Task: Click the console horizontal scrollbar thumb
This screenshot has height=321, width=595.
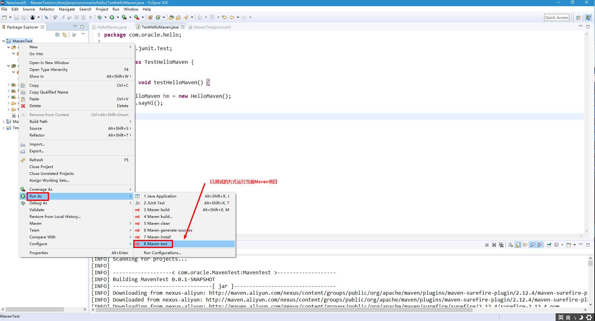Action: (x=284, y=310)
